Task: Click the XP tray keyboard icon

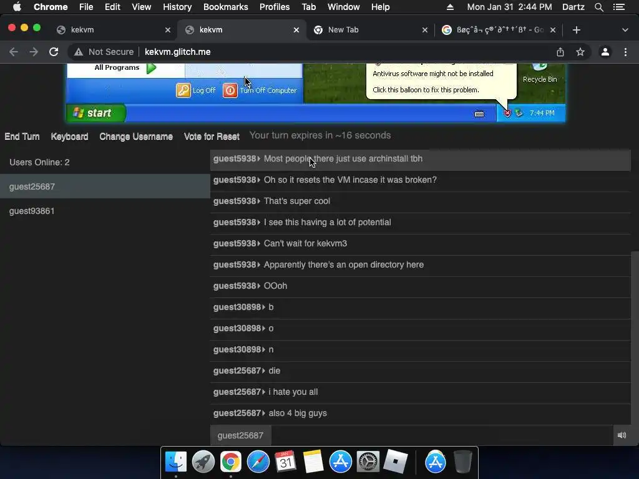Action: (x=479, y=114)
